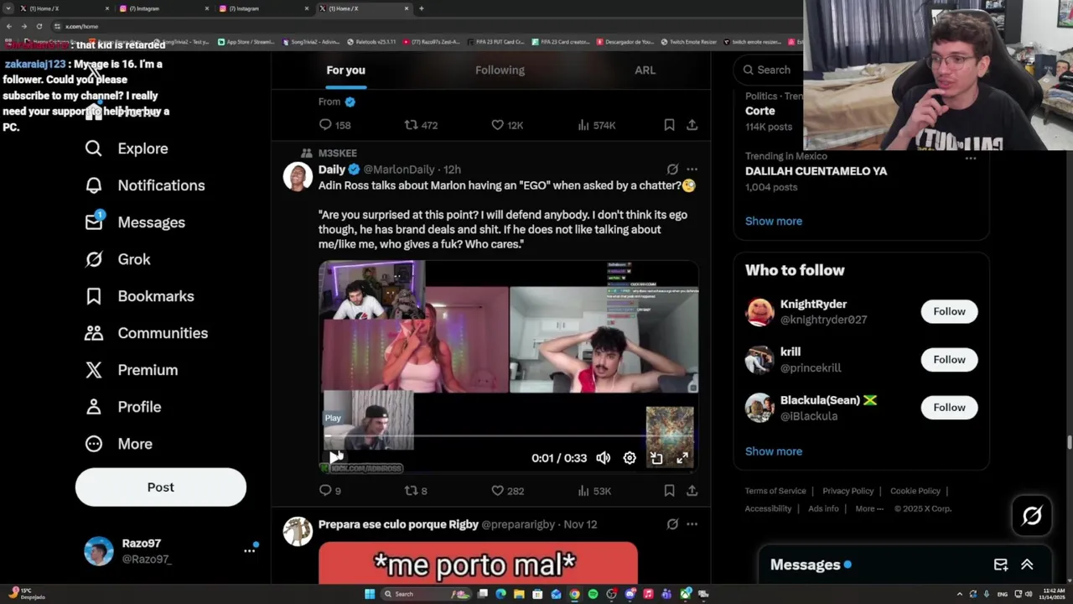Seek along the video progress bar
The image size is (1073, 604).
coord(507,436)
